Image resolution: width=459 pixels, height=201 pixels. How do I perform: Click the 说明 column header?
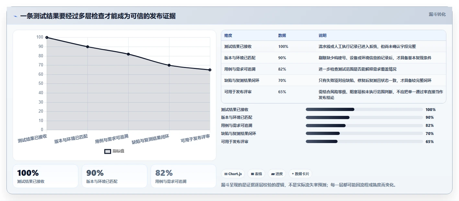pos(323,36)
